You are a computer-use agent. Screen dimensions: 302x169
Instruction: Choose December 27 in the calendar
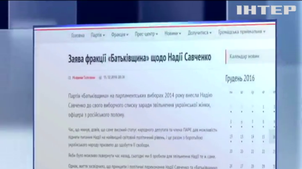241,166
